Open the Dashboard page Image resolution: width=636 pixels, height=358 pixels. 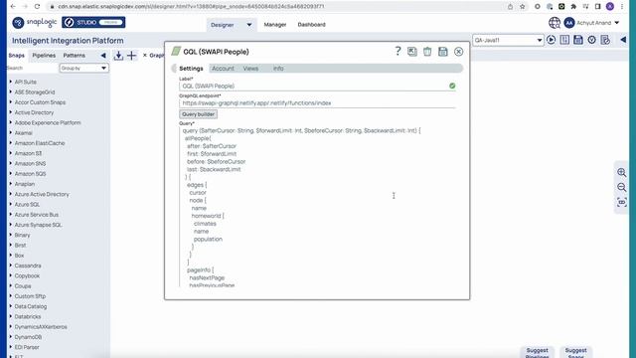(x=311, y=25)
